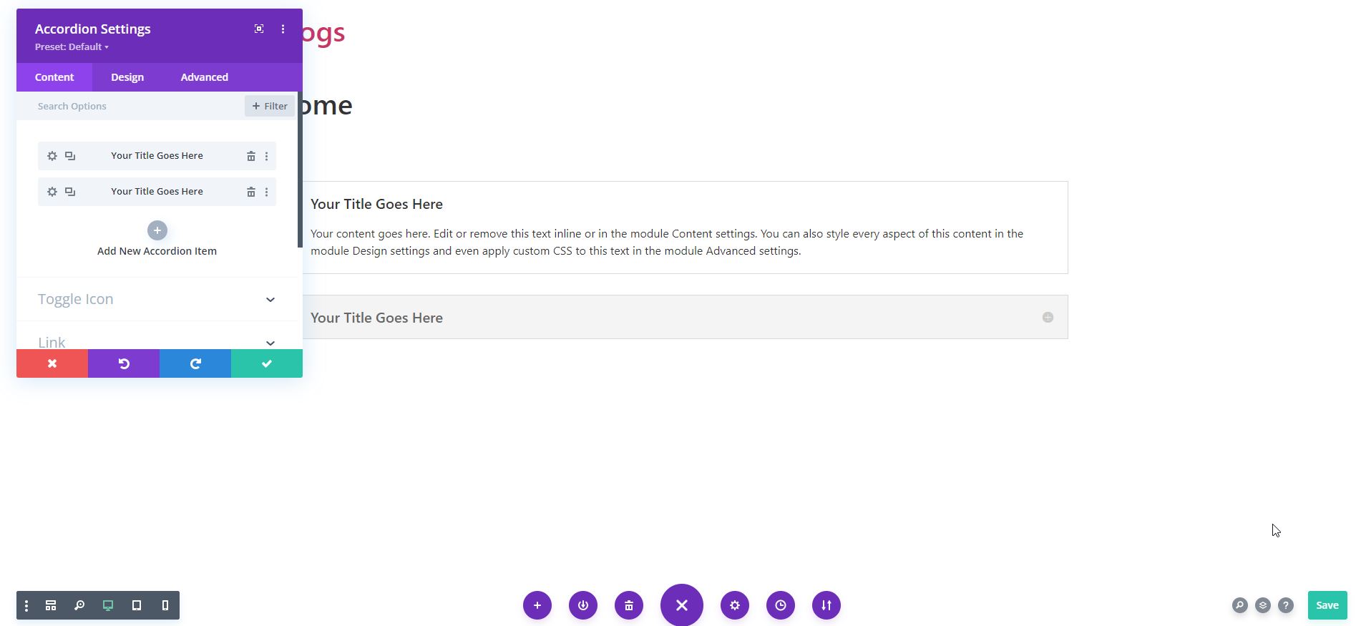Clear layout with trash button
This screenshot has height=626, width=1356.
629,605
